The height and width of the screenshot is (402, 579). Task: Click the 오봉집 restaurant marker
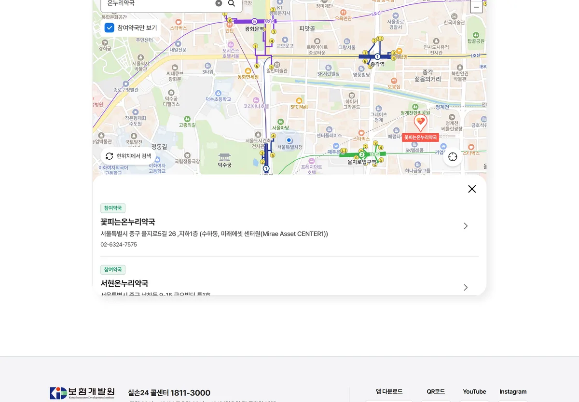pyautogui.click(x=394, y=80)
